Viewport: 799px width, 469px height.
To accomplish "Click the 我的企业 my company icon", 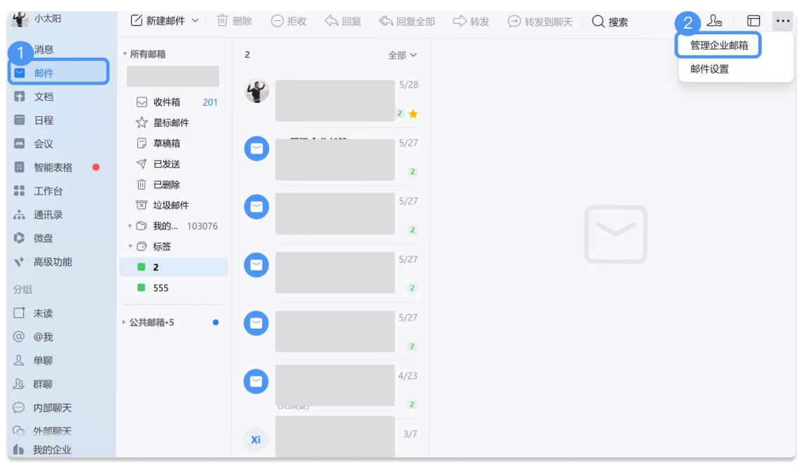I will (19, 449).
